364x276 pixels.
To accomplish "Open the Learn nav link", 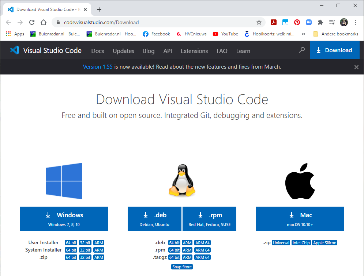I will tap(243, 51).
